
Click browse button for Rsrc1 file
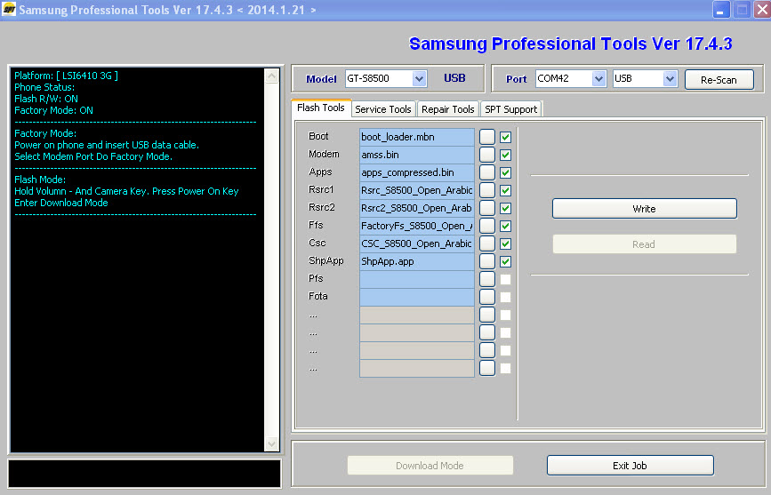486,190
